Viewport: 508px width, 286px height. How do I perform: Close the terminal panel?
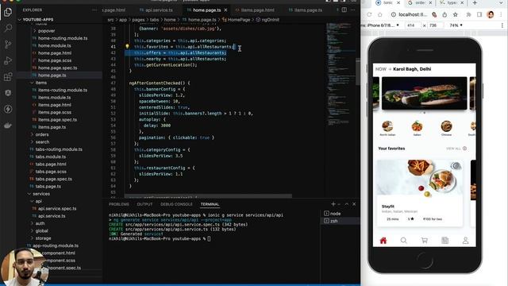[x=354, y=204]
